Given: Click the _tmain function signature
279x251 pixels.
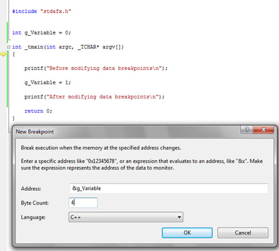Looking at the screenshot, I should pyautogui.click(x=68, y=47).
